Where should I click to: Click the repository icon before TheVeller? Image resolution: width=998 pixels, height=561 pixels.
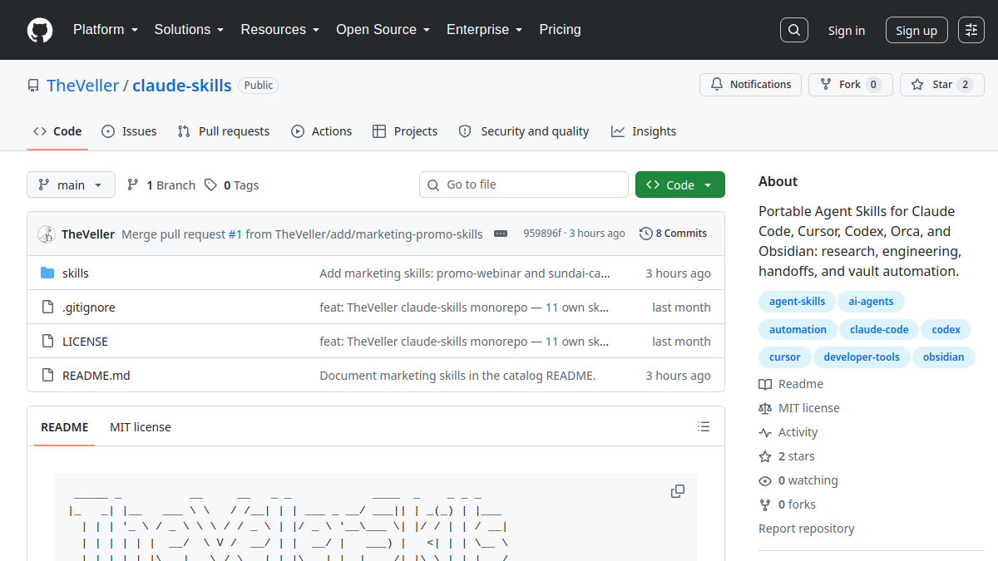pyautogui.click(x=33, y=86)
